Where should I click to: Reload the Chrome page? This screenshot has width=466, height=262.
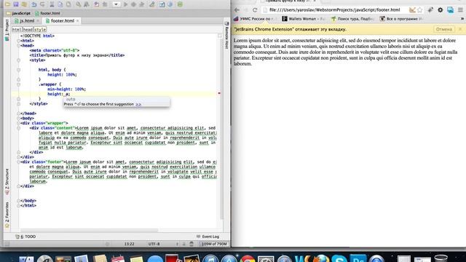255,9
